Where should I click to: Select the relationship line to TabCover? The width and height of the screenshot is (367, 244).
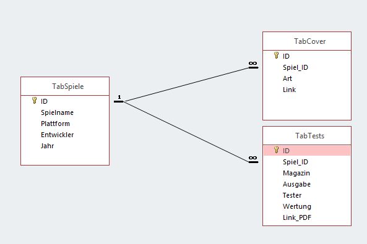(186, 85)
